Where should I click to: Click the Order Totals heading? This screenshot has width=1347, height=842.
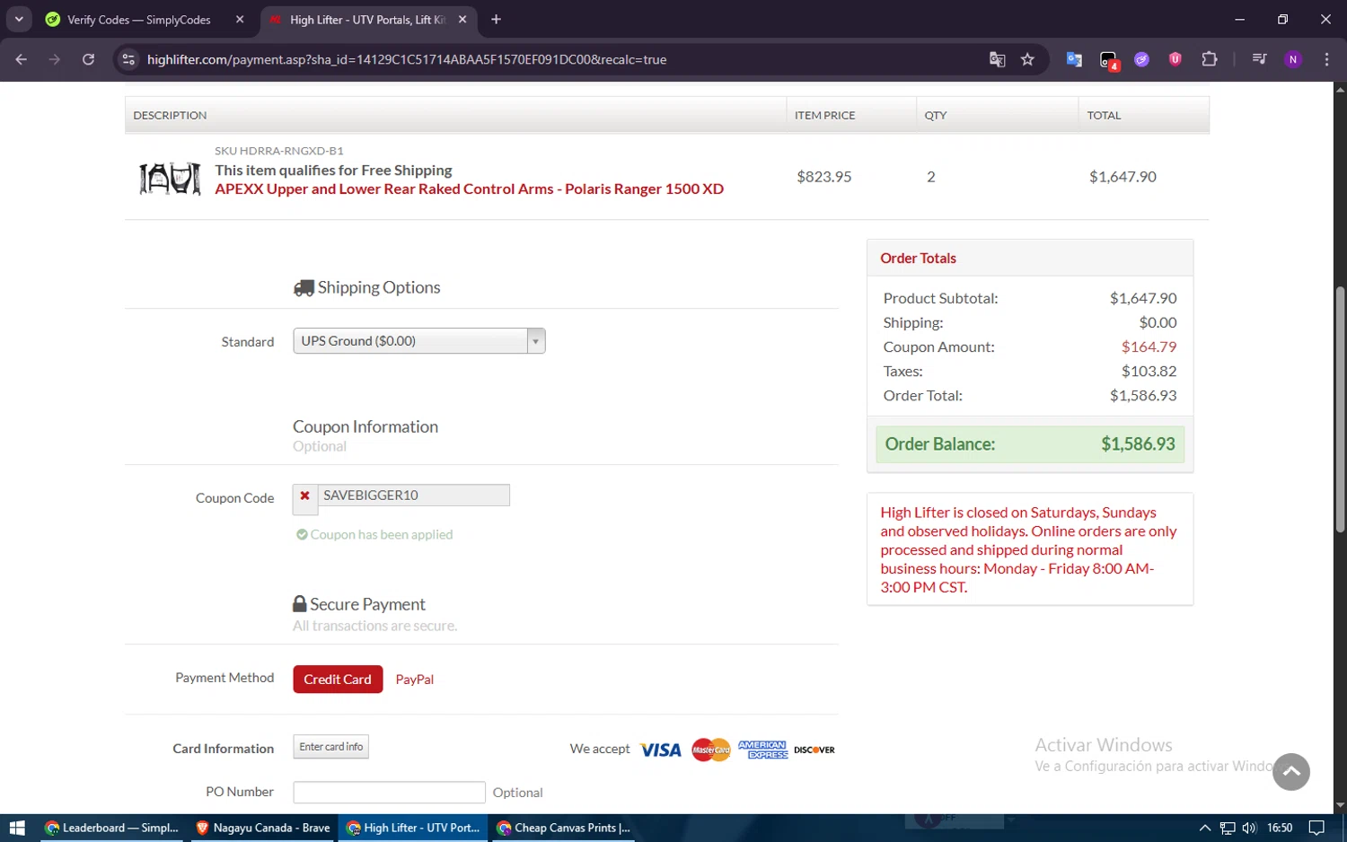pyautogui.click(x=918, y=259)
